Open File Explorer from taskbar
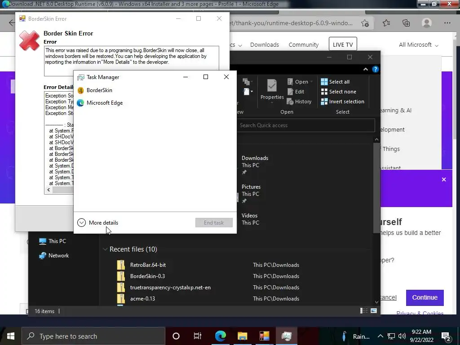 coord(242,336)
